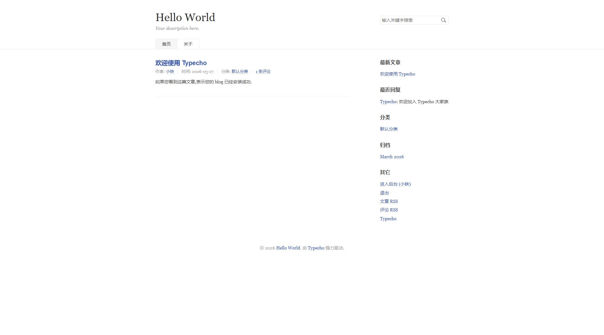Image resolution: width=604 pixels, height=335 pixels.
Task: Open the post 欢迎使用 Typecho
Action: tap(181, 63)
